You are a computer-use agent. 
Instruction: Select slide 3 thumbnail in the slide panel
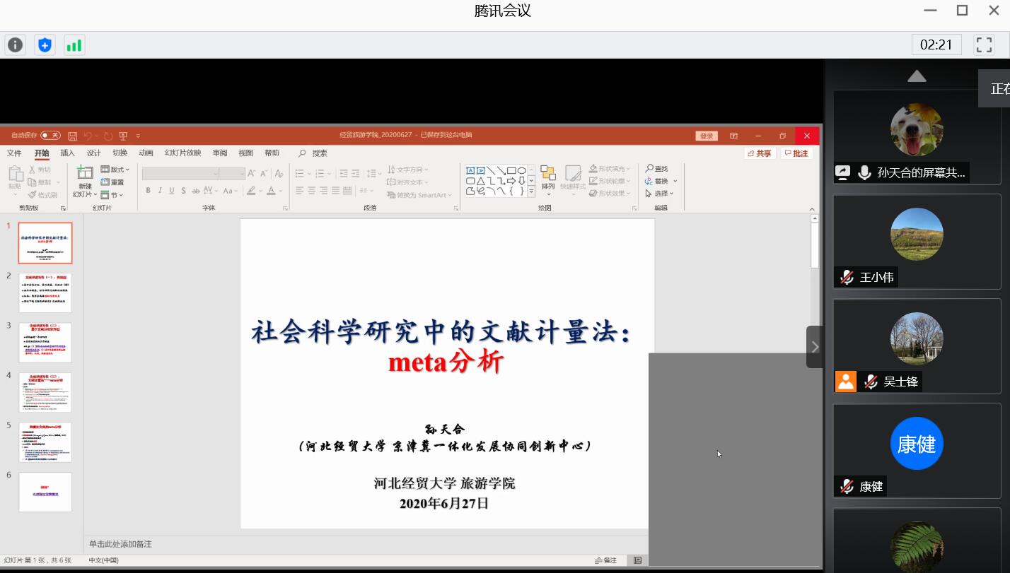pos(45,342)
